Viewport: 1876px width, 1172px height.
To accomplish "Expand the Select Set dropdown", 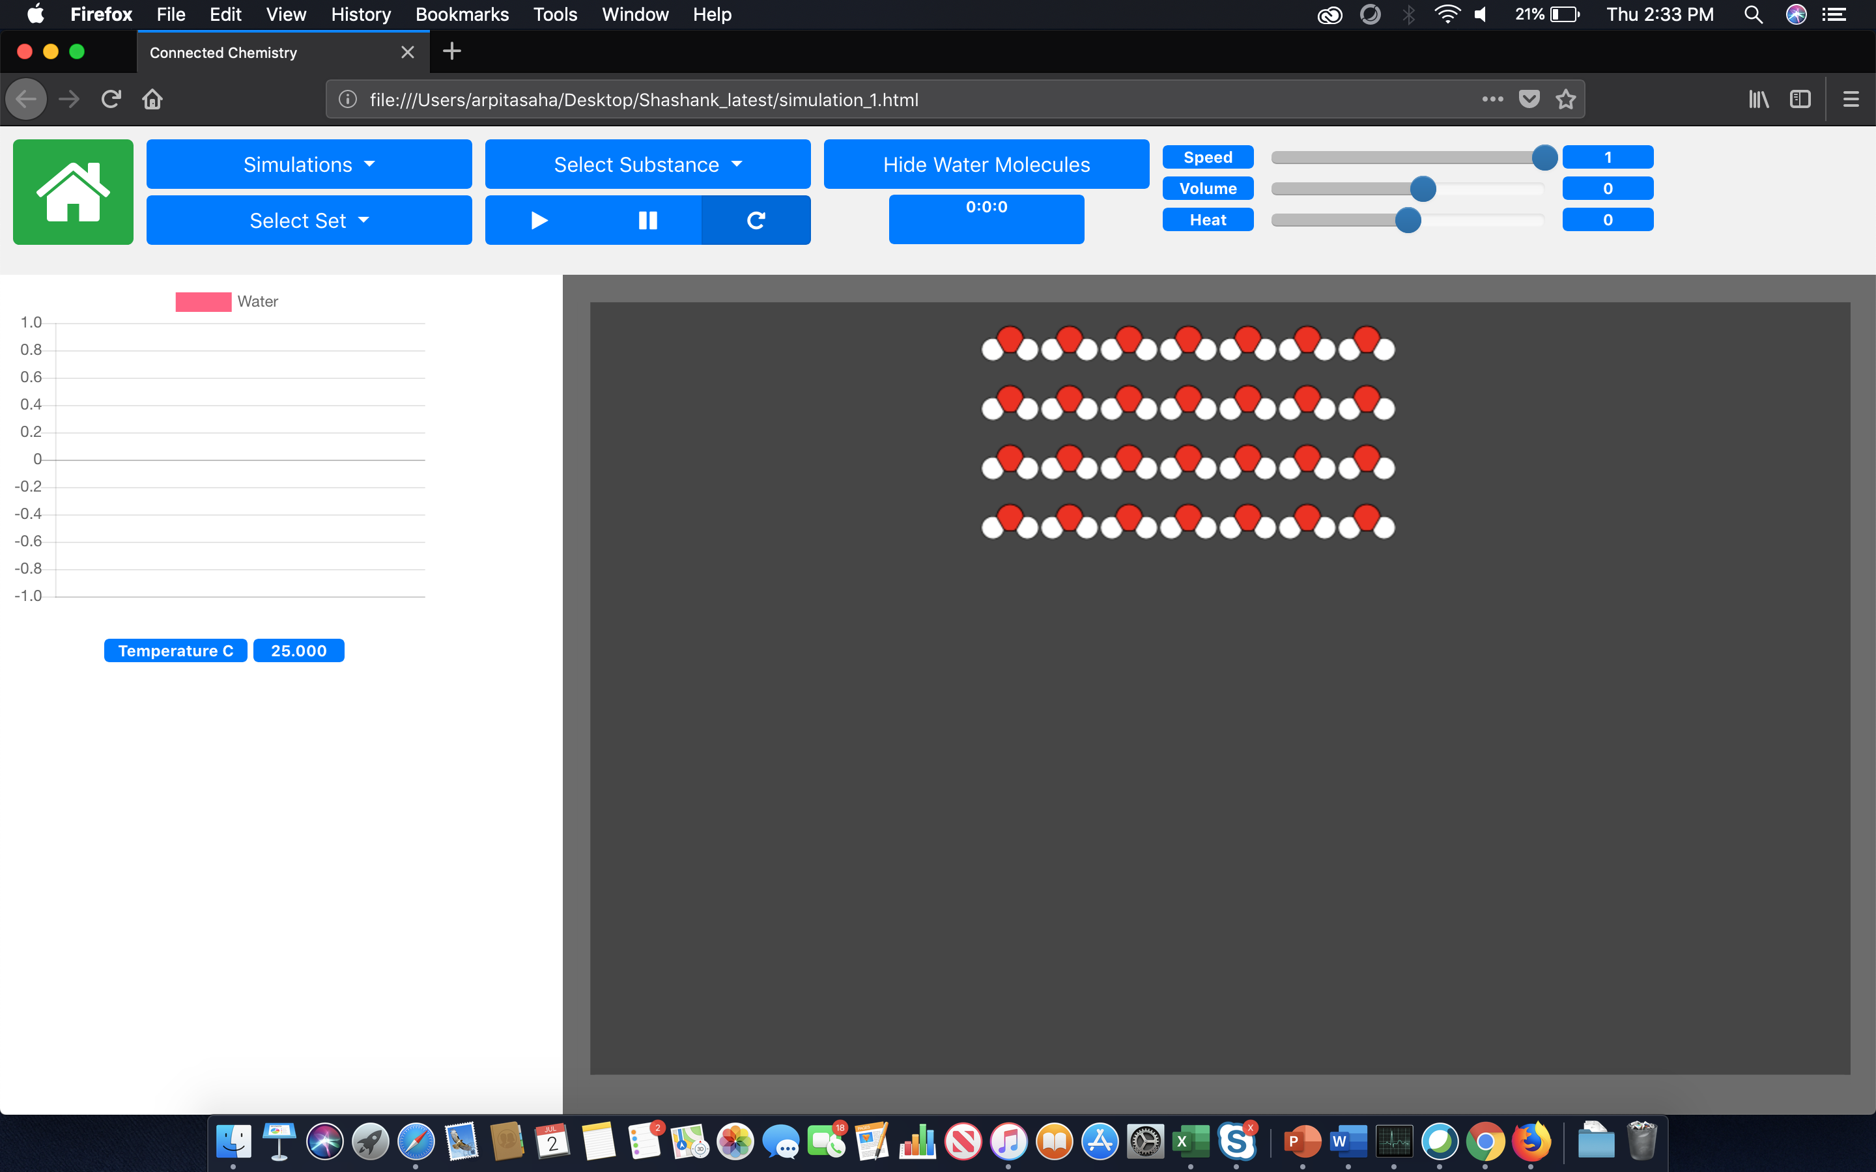I will click(309, 220).
